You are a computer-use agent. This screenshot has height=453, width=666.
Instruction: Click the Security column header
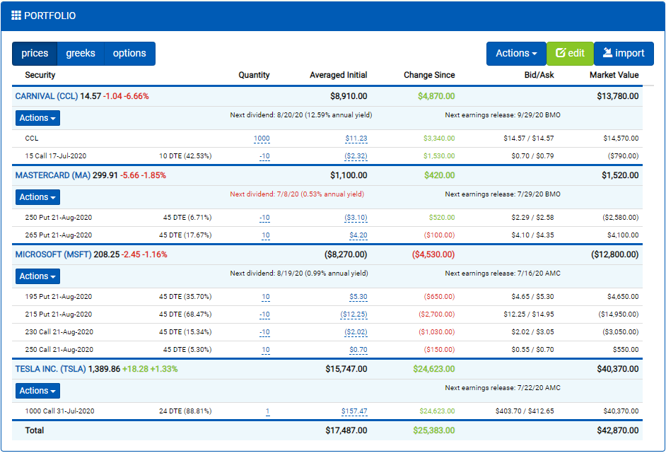(x=40, y=75)
